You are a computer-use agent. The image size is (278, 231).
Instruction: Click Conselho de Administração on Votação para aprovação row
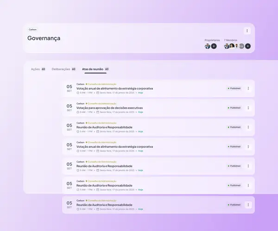[x=102, y=103]
